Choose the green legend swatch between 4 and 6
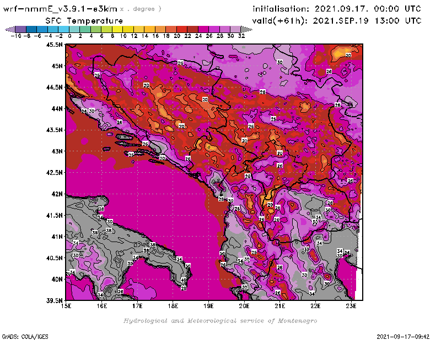The width and height of the screenshot is (441, 340). (96, 29)
